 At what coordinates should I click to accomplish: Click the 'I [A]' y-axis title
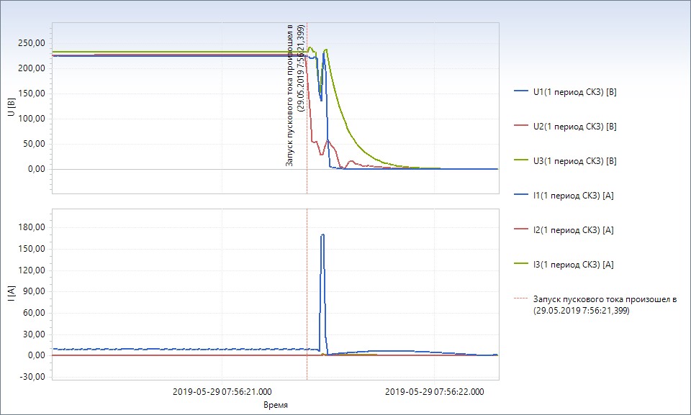10,294
